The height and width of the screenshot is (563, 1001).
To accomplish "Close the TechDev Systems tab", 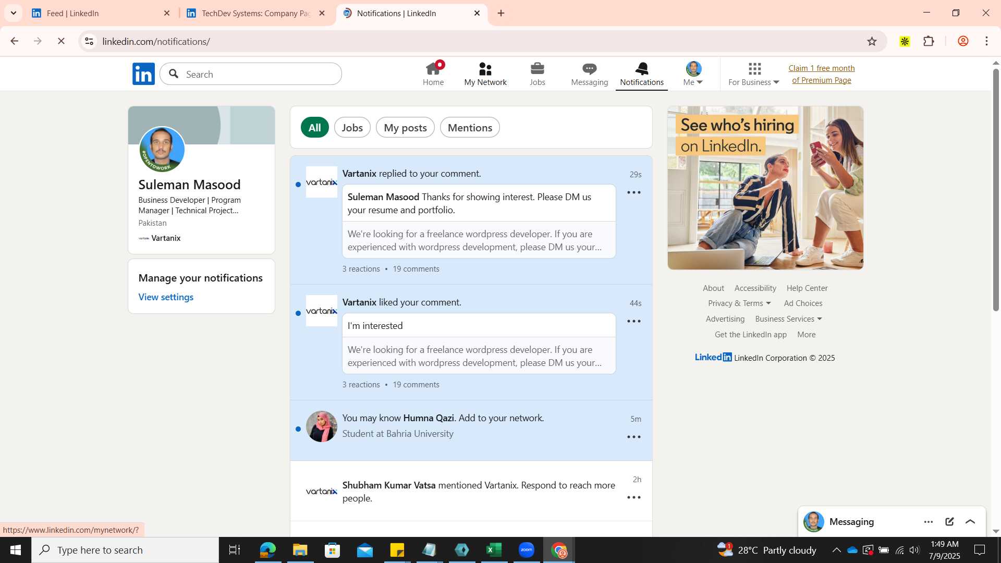I will pyautogui.click(x=322, y=13).
